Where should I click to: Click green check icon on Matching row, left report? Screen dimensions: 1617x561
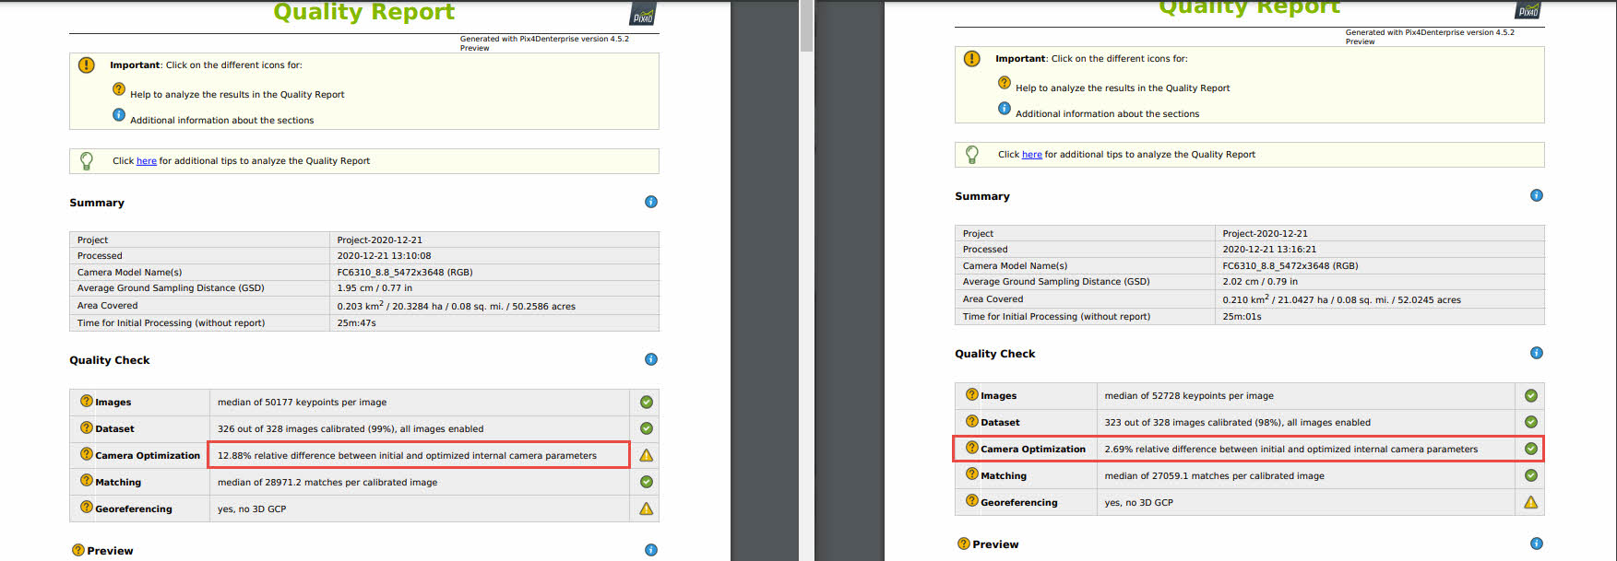click(647, 482)
